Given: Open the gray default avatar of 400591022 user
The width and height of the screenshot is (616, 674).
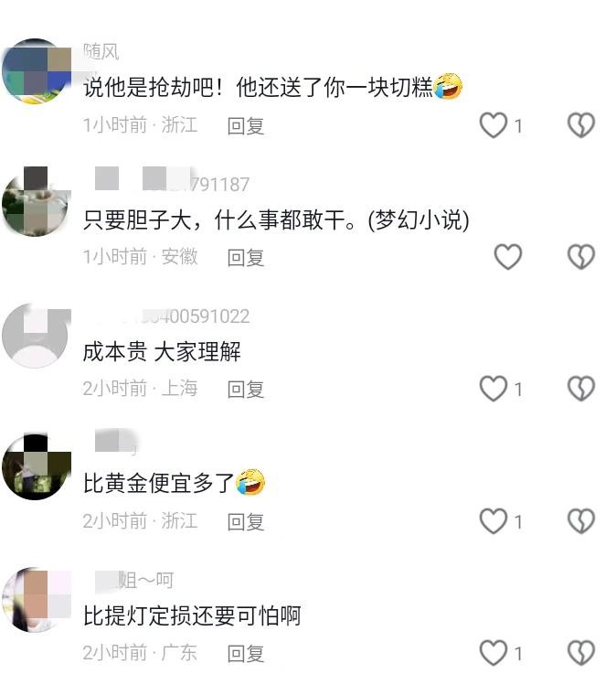Looking at the screenshot, I should (x=36, y=336).
